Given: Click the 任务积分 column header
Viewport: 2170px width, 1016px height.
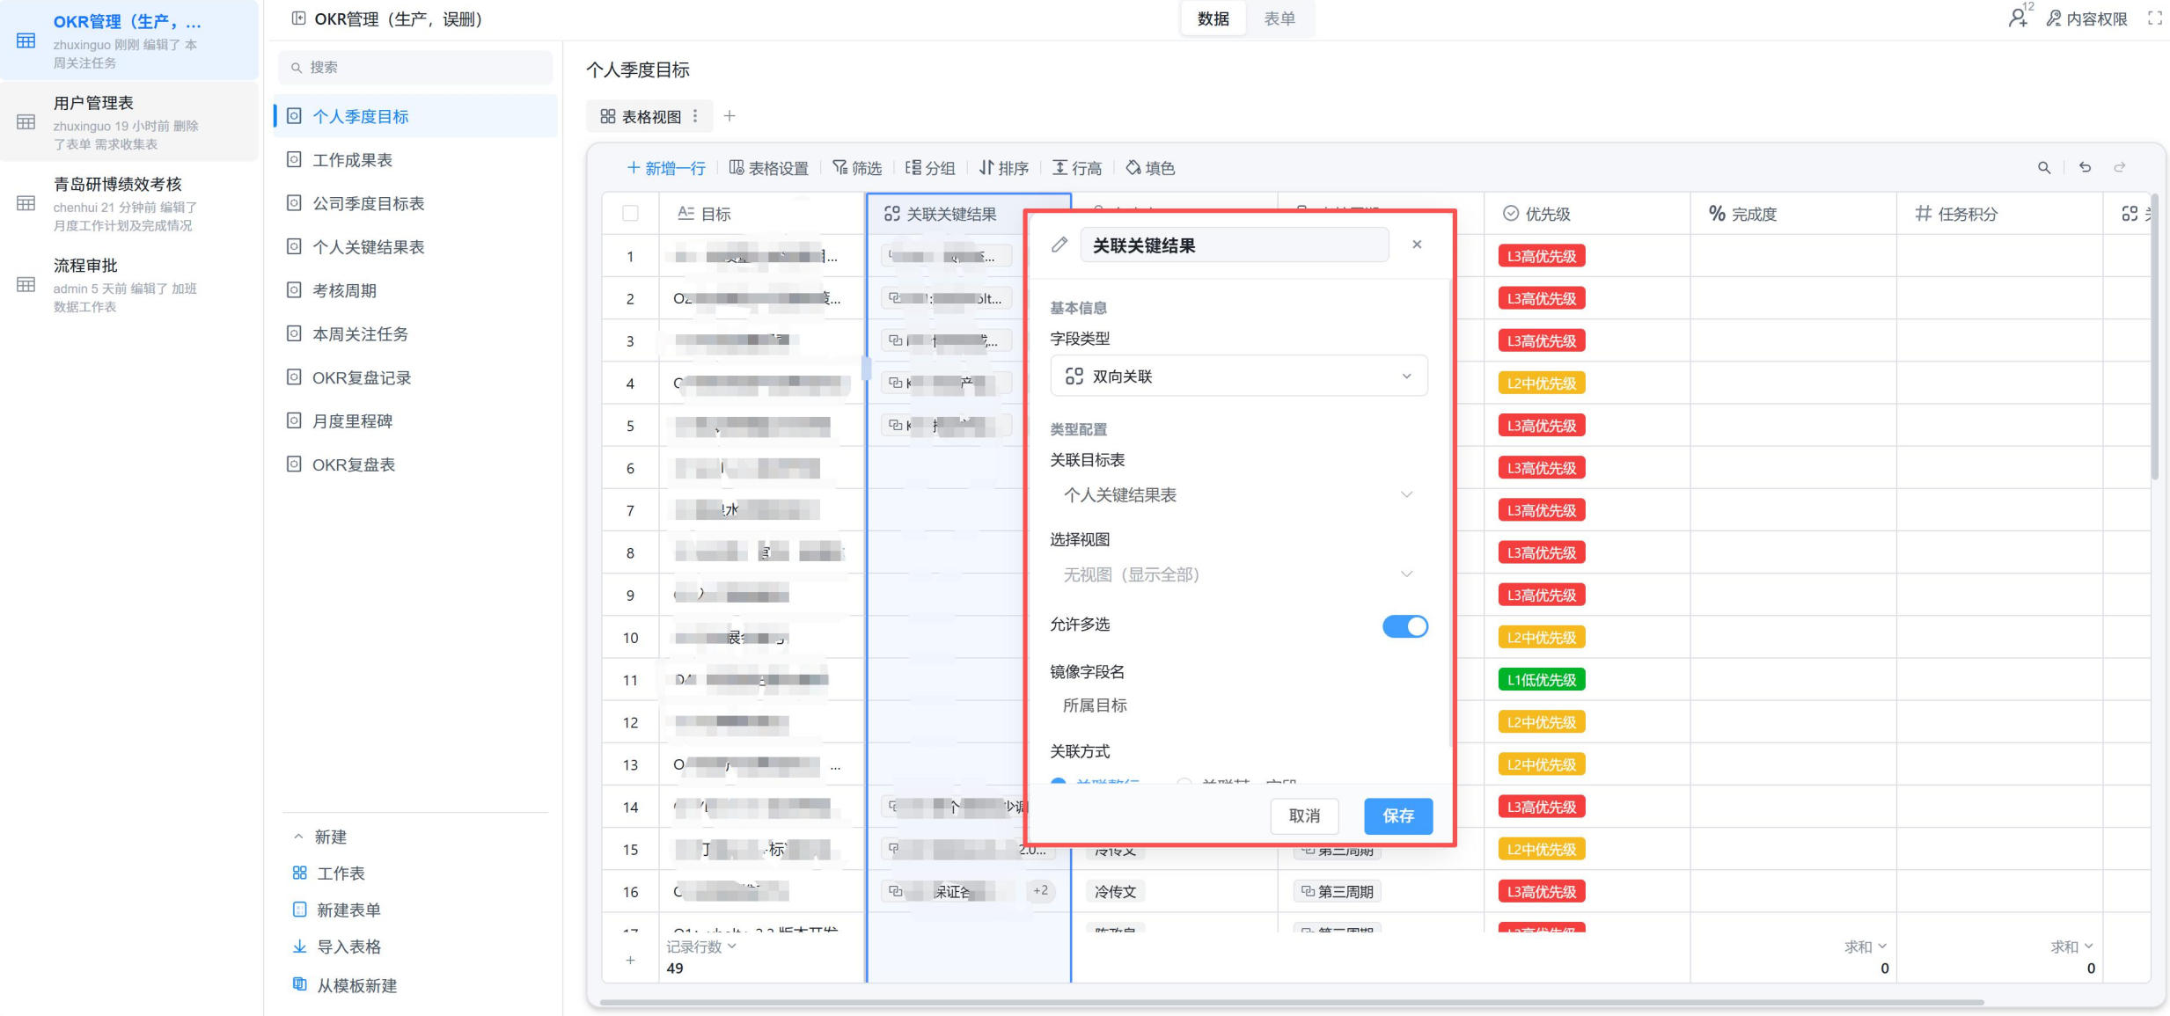Looking at the screenshot, I should click(1998, 214).
